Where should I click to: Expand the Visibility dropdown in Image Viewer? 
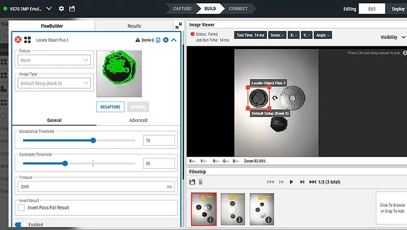click(x=392, y=37)
